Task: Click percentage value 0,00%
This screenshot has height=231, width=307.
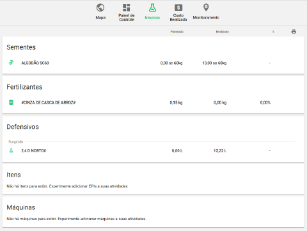Action: coord(265,102)
